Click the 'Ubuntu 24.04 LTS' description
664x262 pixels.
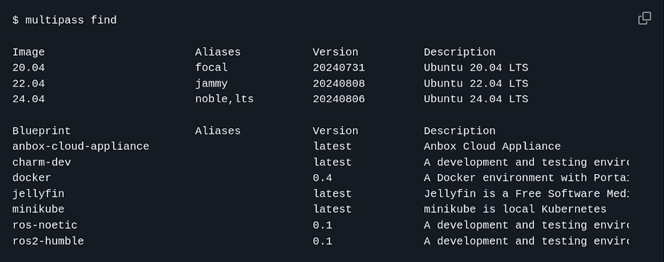click(476, 99)
